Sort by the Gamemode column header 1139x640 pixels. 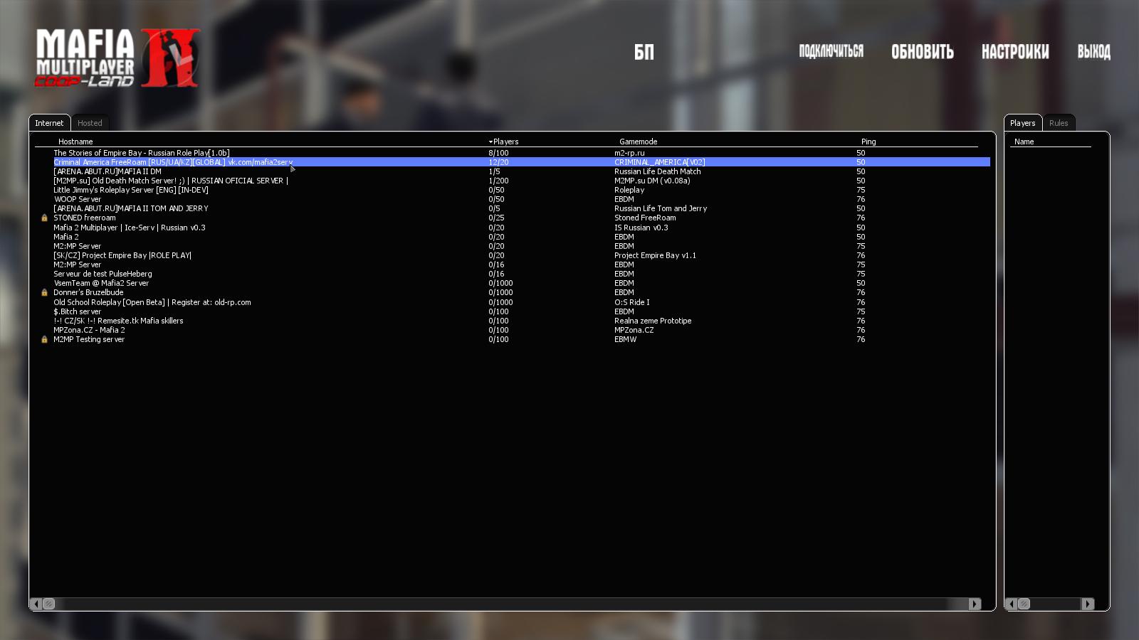coord(638,142)
